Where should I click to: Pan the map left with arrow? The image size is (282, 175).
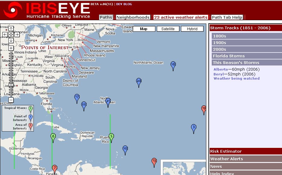5,34
